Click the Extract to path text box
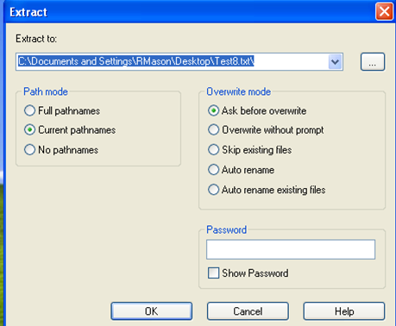The height and width of the screenshot is (326, 396). [173, 61]
